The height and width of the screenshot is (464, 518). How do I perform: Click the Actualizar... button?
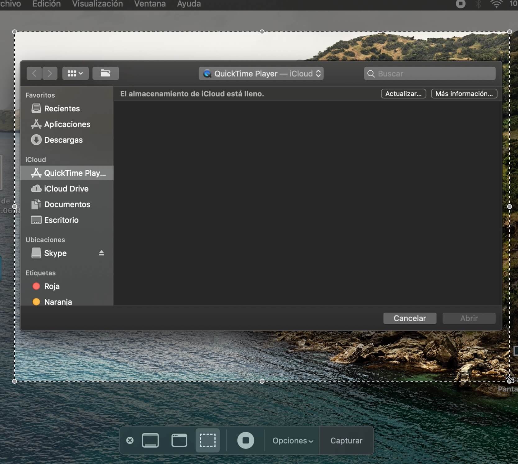403,94
